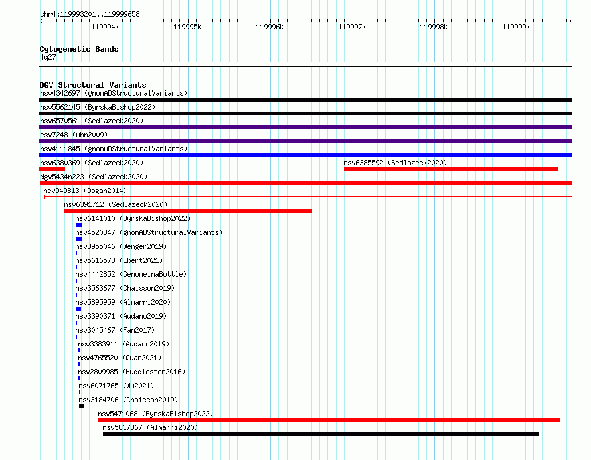591x460 pixels.
Task: Click the purple nsv6570561 variant bar
Action: pos(305,127)
